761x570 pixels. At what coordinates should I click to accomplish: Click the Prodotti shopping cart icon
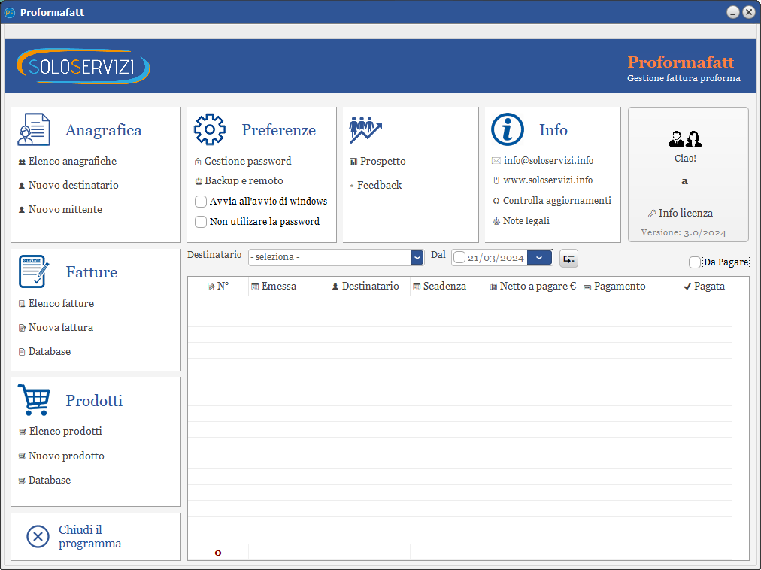pos(34,399)
